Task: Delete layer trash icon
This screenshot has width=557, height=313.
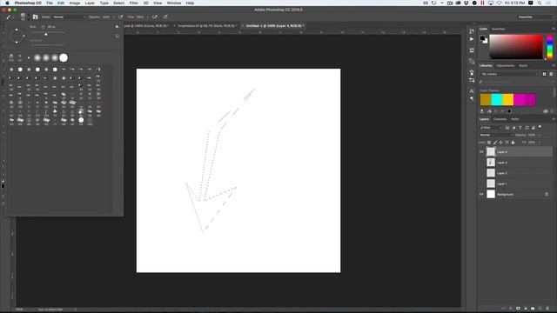Action: pyautogui.click(x=547, y=309)
